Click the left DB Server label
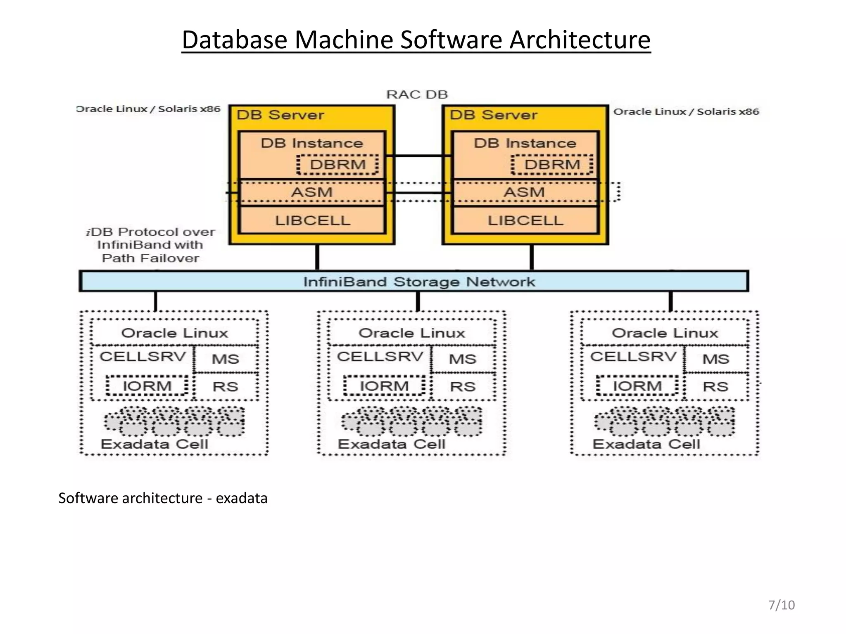 (x=280, y=115)
